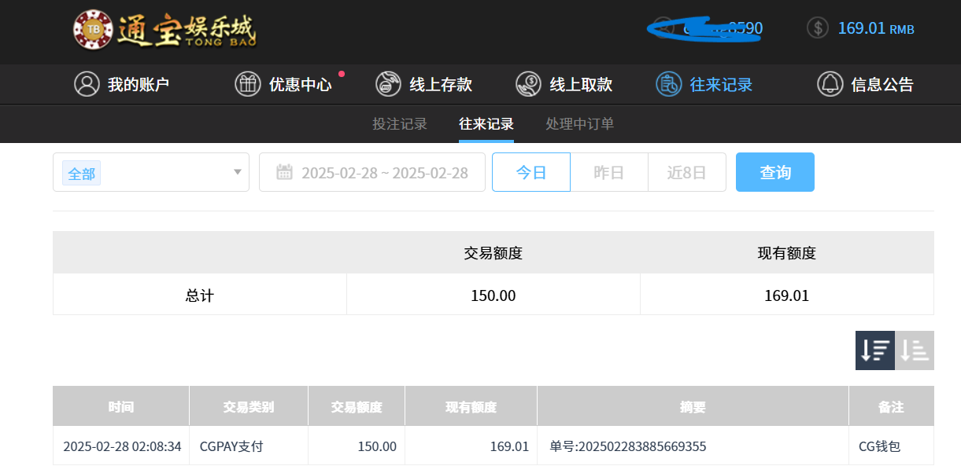Image resolution: width=961 pixels, height=466 pixels.
Task: Sort records in descending order
Action: (x=875, y=350)
